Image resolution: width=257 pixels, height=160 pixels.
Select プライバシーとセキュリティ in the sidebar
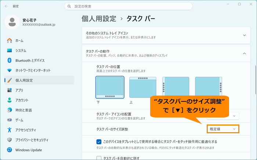coord(39,140)
